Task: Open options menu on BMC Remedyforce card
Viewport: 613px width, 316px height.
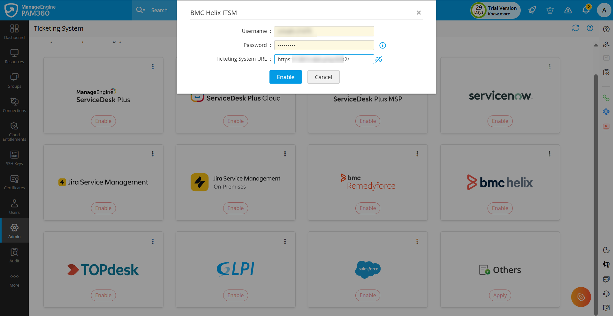Action: 417,154
